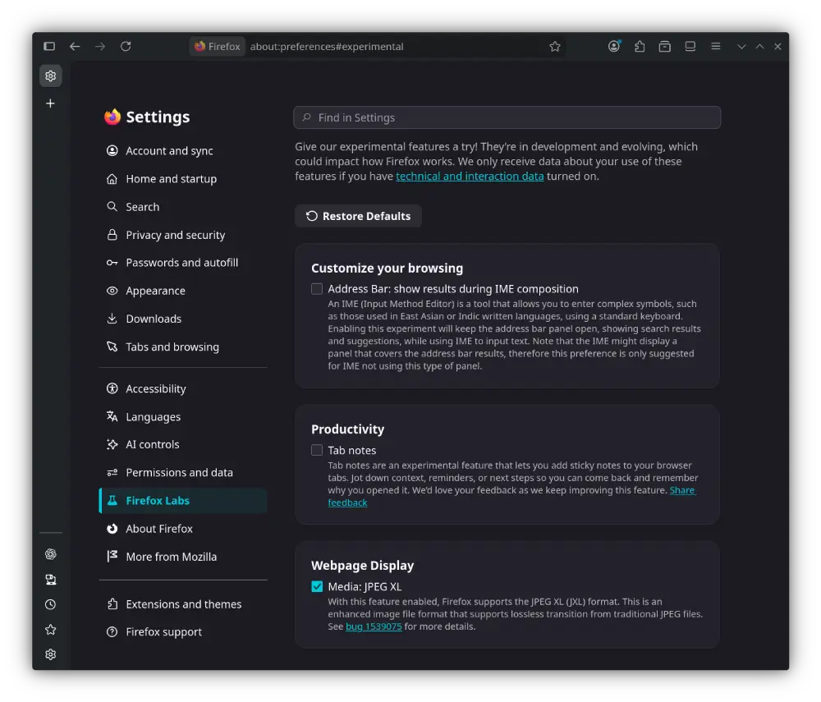Toggle the sidebar button in toolbar
821x702 pixels.
pyautogui.click(x=49, y=46)
